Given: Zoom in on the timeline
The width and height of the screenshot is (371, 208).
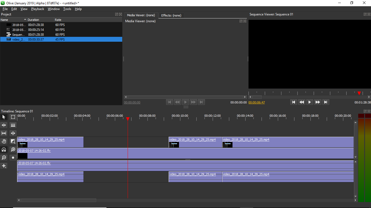Looking at the screenshot, I should click(13, 149).
